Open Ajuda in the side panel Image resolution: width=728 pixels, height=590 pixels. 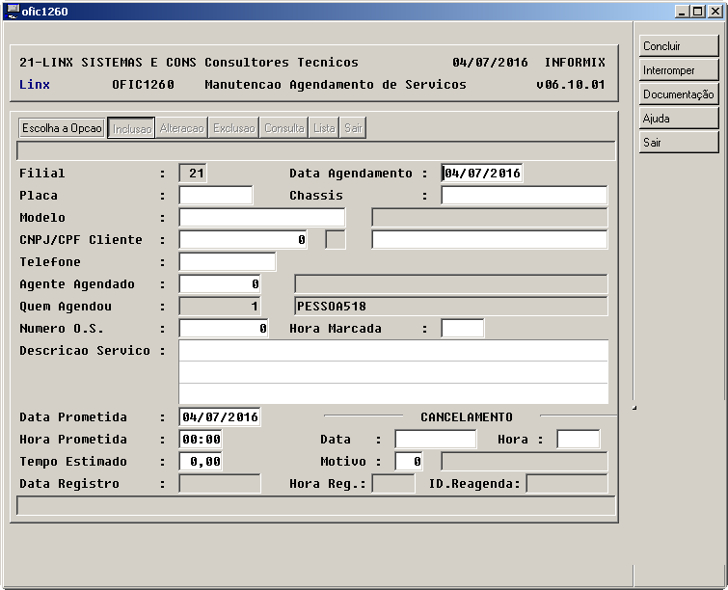click(679, 119)
